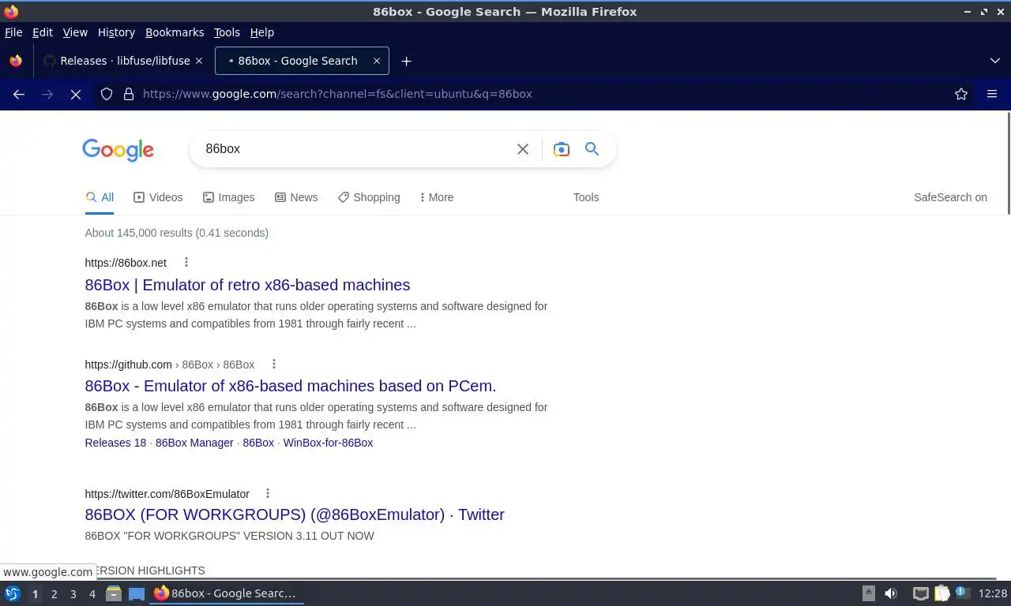
Task: Open the tracking protection shield
Action: tap(107, 94)
